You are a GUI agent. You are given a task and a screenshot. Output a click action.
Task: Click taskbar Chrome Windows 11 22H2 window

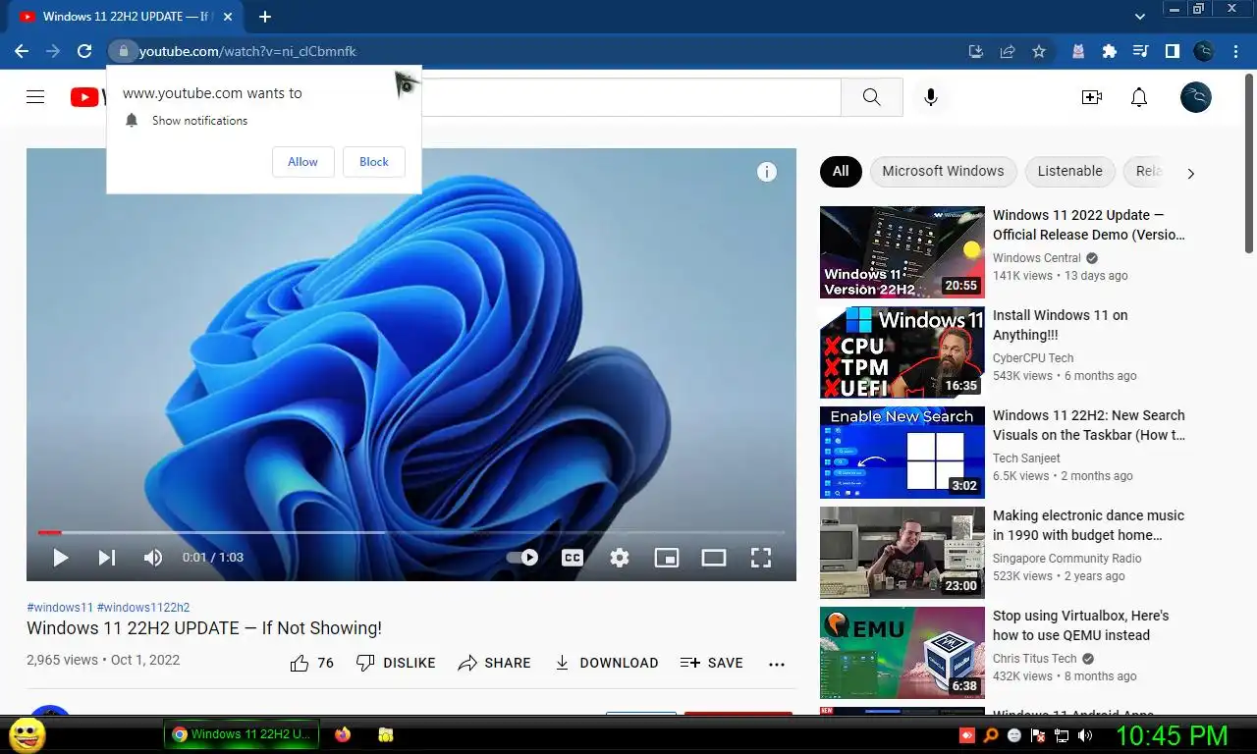tap(242, 734)
